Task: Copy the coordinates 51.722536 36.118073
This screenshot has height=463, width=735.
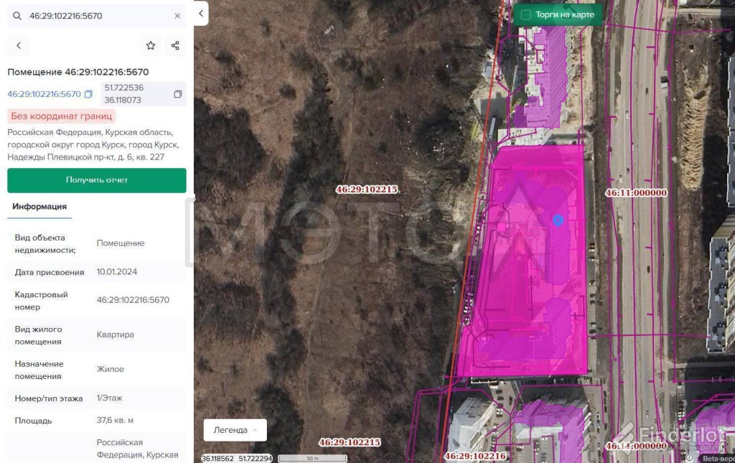Action: pos(178,94)
